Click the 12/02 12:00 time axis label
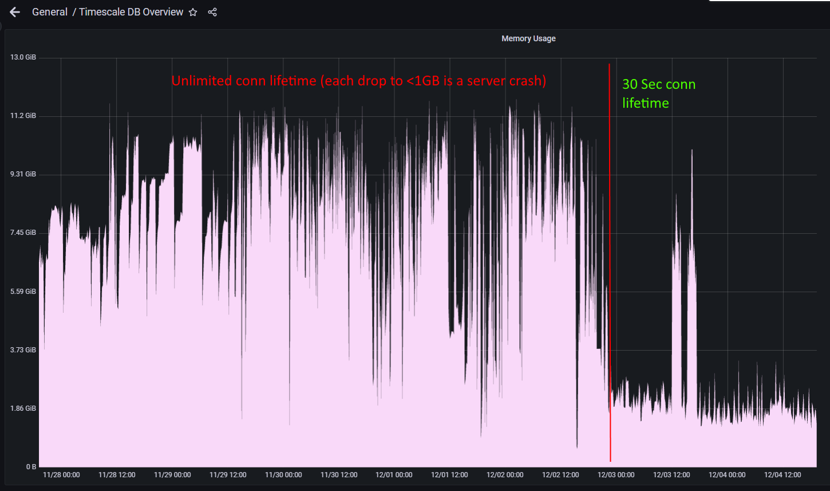Viewport: 830px width, 491px height. click(x=560, y=475)
